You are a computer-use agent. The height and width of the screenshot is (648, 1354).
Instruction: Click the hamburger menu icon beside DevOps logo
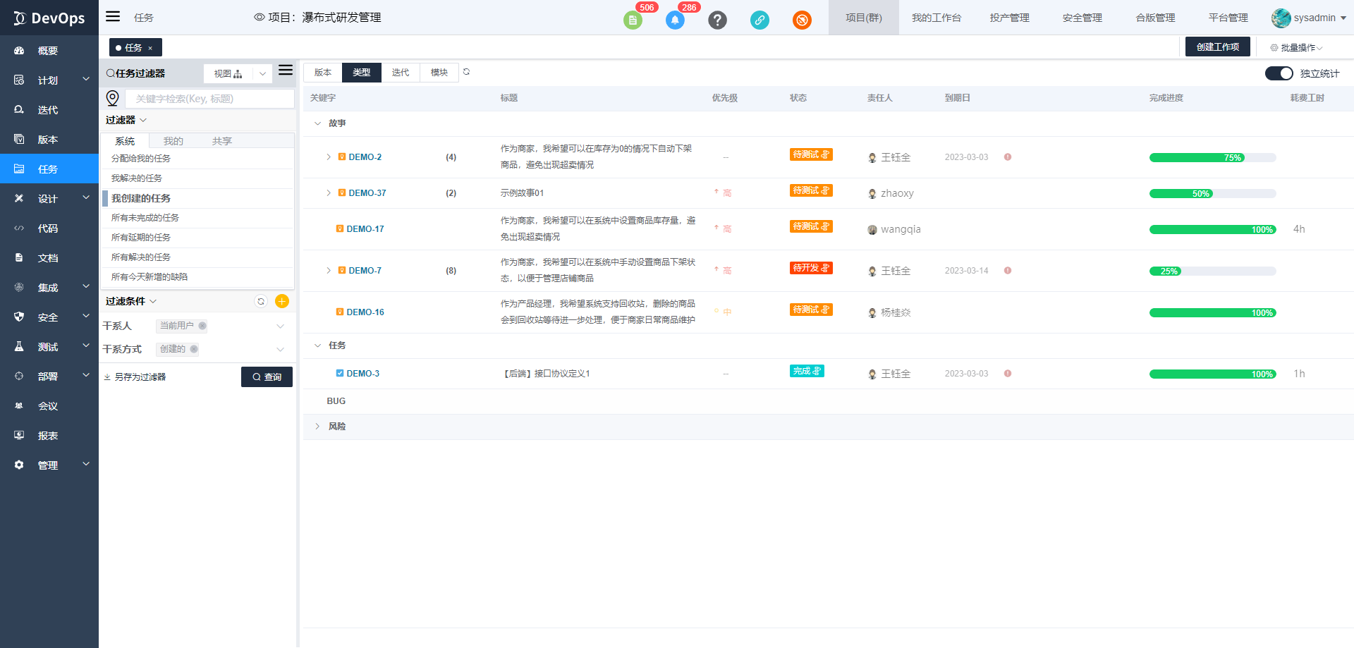point(113,17)
